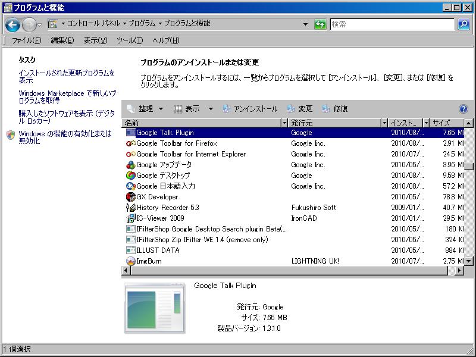The width and height of the screenshot is (476, 357).
Task: Click the Forward navigation arrow button
Action: (29, 24)
